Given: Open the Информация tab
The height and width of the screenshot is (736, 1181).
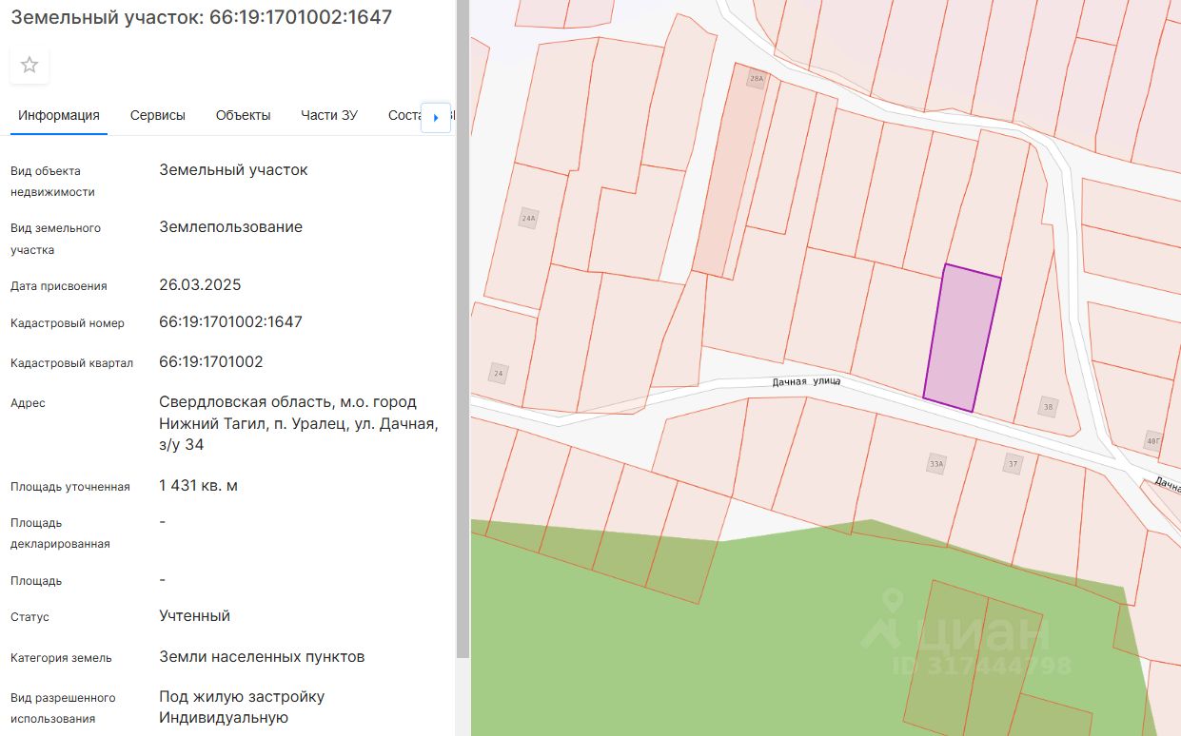Looking at the screenshot, I should (x=59, y=115).
